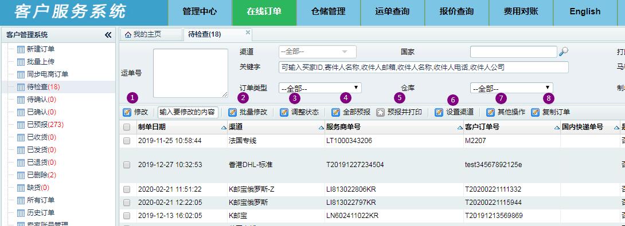Click the 调整状态 button
This screenshot has width=625, height=226.
coord(300,112)
